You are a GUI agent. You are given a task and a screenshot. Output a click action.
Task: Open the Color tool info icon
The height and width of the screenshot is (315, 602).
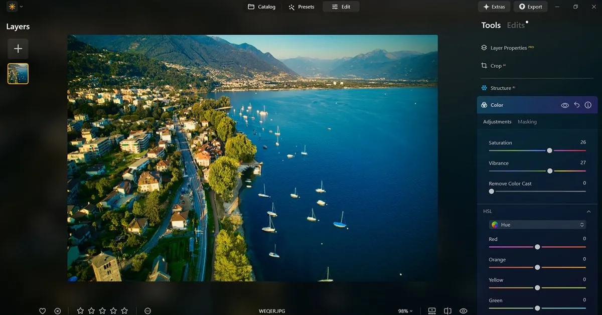[588, 105]
